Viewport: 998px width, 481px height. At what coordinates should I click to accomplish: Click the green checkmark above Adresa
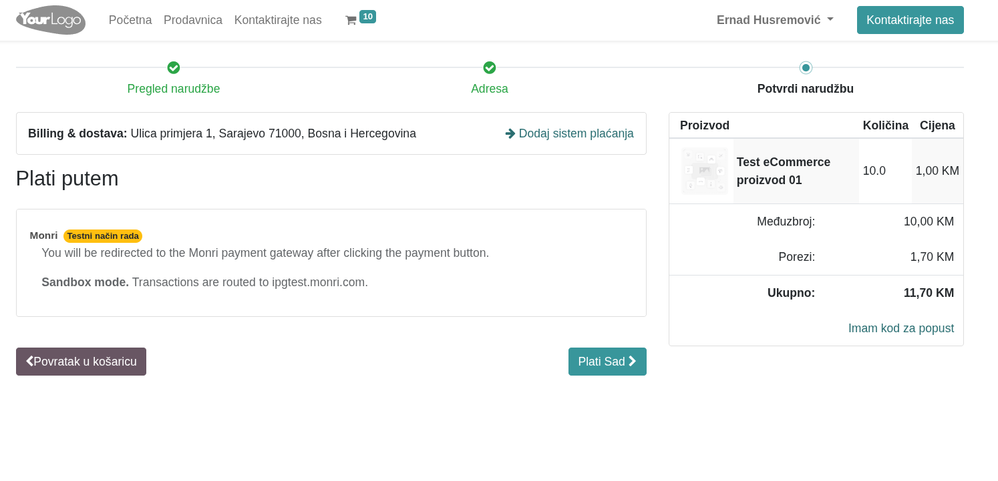point(490,68)
